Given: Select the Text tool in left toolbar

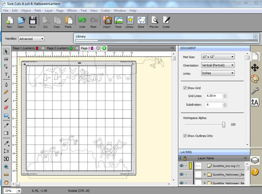Looking at the screenshot, I should click(6, 75).
